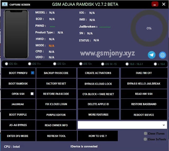Viewport: 169px width, 151px height.
Task: Click the 'CPU : Intel' status text
Action: 12,147
